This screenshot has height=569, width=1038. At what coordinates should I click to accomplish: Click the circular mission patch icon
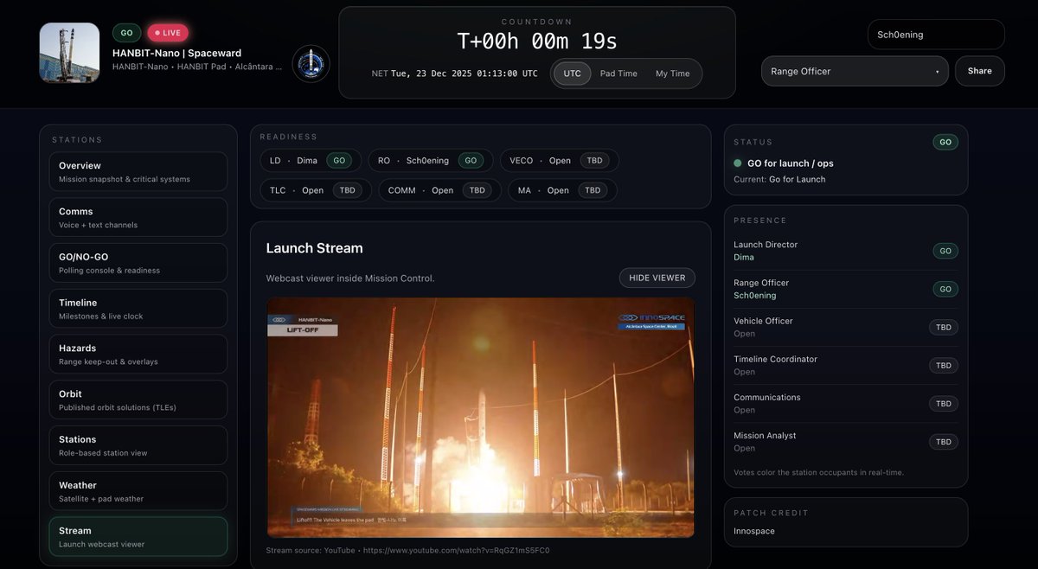tap(311, 64)
